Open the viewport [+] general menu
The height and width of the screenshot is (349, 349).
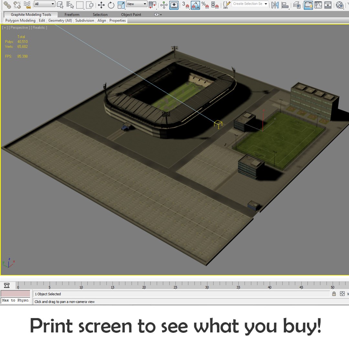pyautogui.click(x=5, y=27)
